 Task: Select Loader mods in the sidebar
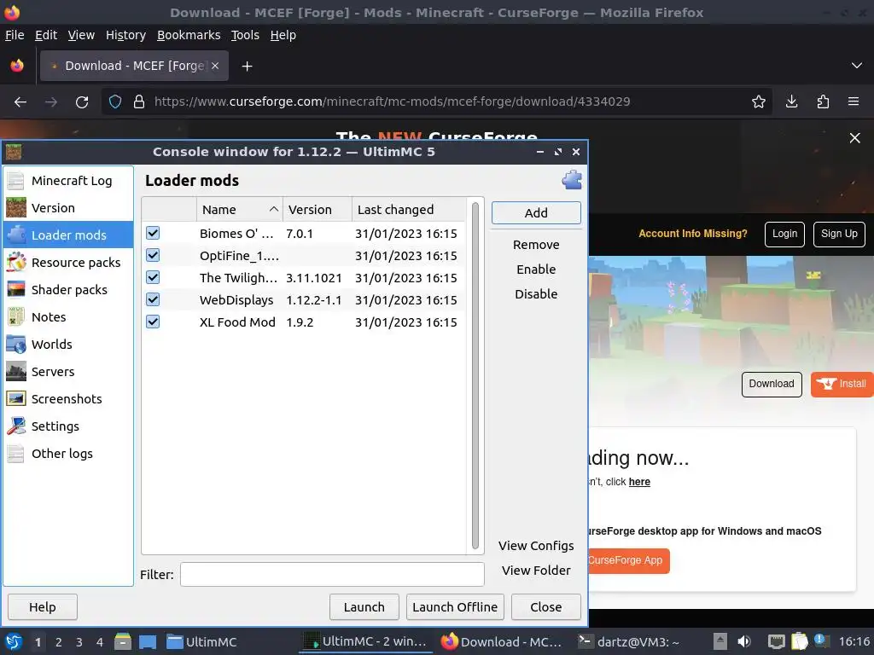[68, 235]
